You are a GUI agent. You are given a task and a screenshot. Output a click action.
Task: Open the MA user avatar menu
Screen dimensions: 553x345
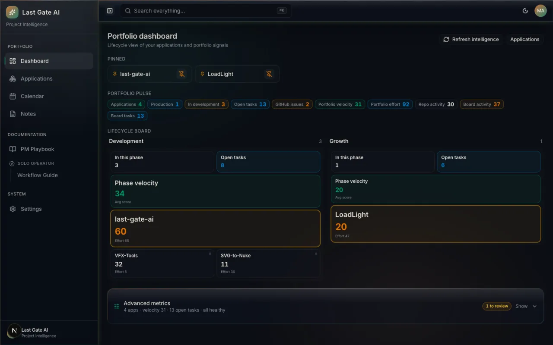[x=540, y=11]
